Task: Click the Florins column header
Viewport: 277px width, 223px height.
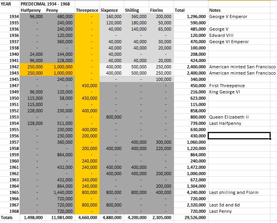Action: 161,10
